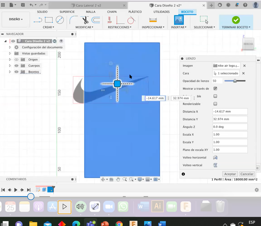Clear the Cara 1 seleccionado selection
The image size is (261, 226).
coord(243,73)
